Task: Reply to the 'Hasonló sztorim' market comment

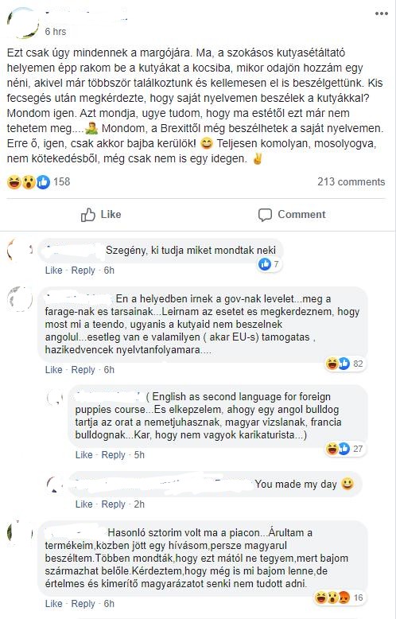Action: point(83,604)
